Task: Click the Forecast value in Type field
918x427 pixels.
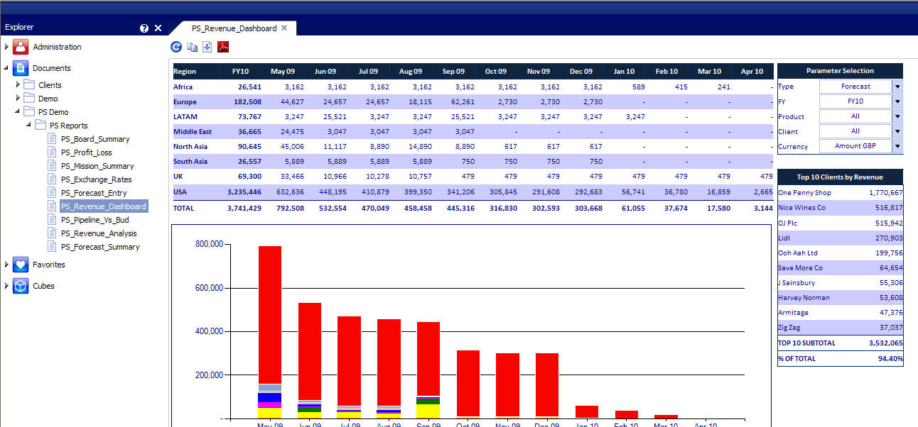Action: (855, 87)
